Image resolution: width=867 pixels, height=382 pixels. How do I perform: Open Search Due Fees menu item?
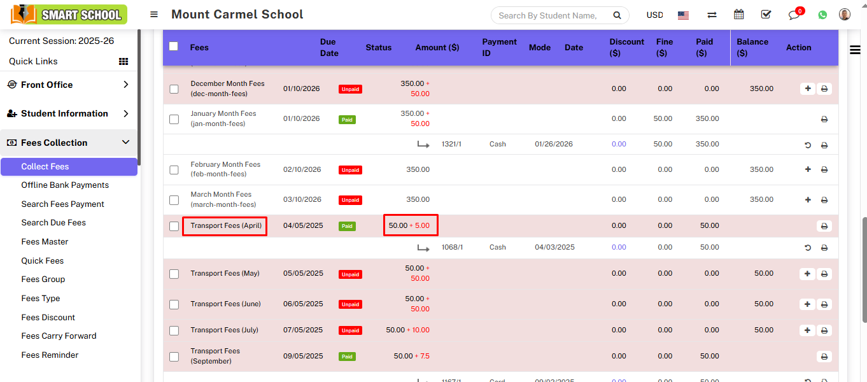[53, 223]
